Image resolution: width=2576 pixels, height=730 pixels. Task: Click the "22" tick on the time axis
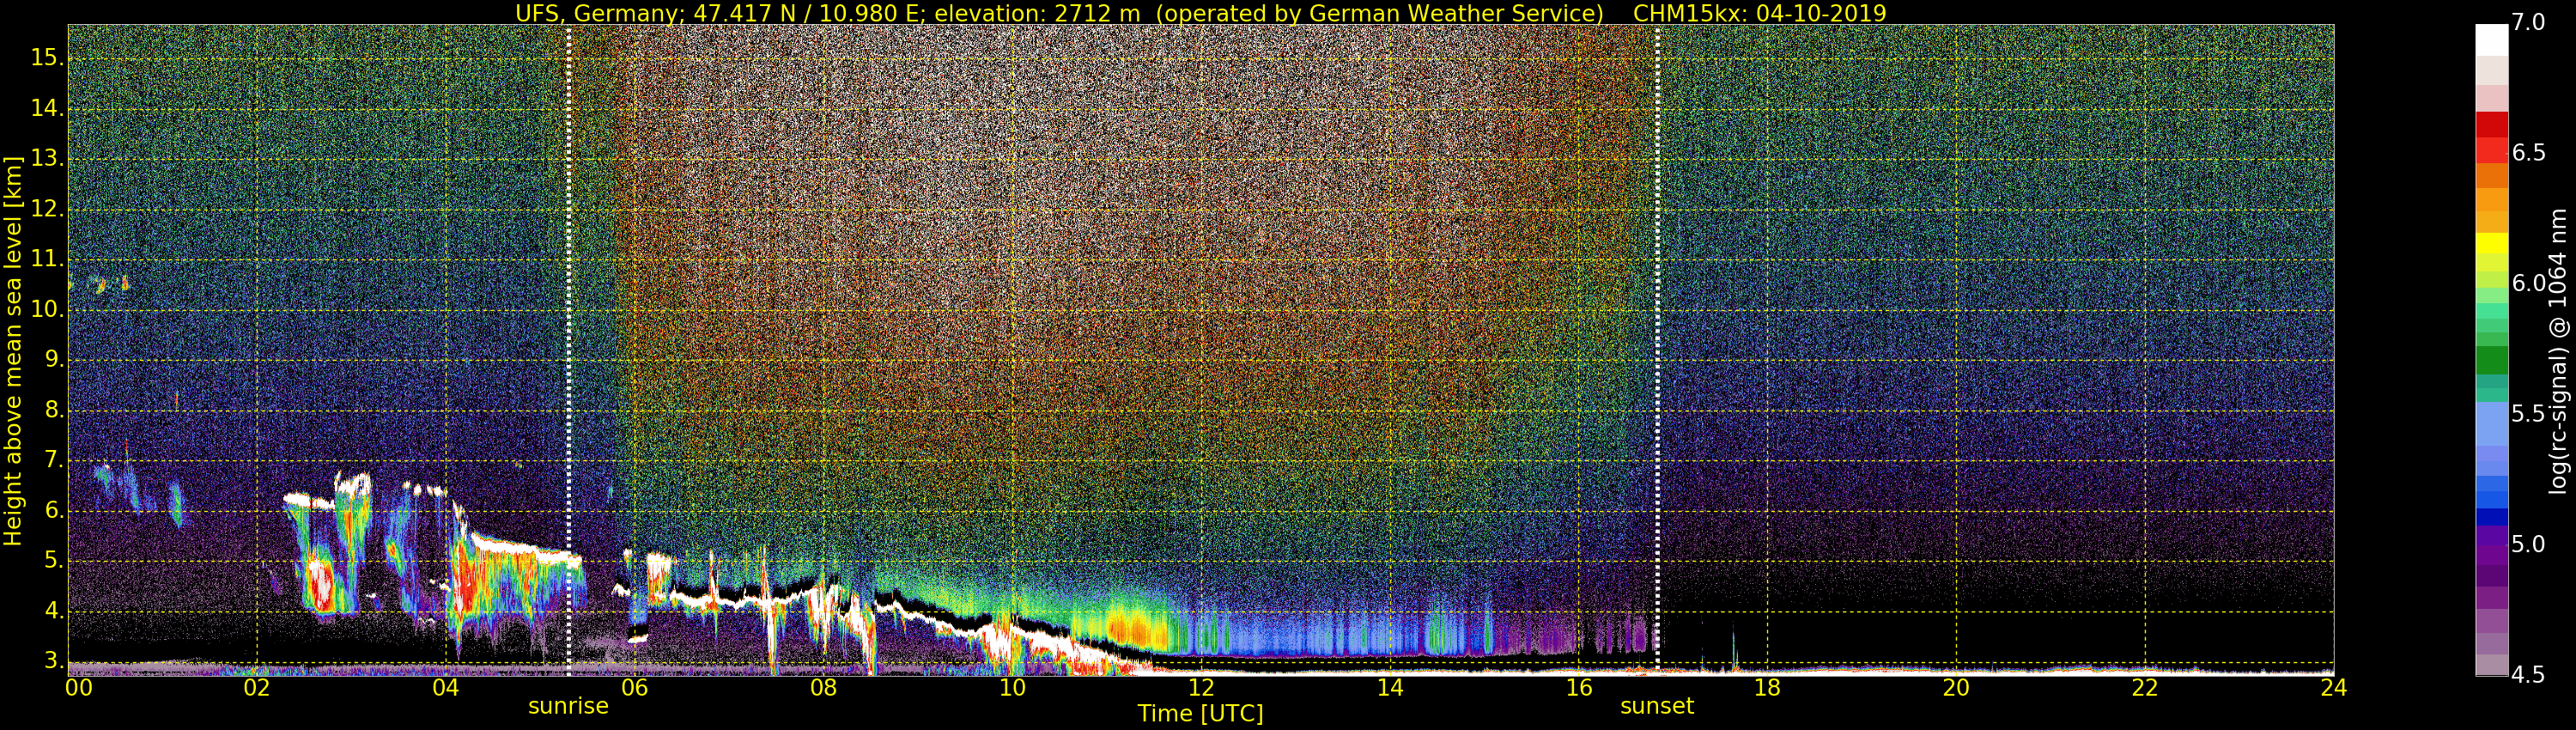point(2145,688)
